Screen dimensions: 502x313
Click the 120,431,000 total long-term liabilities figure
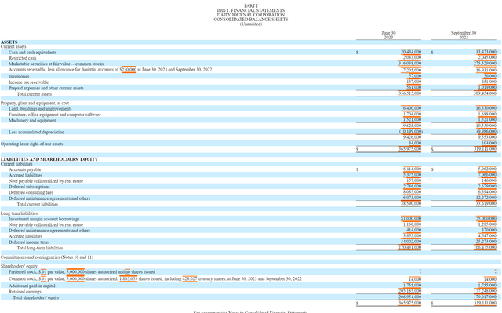(409, 247)
